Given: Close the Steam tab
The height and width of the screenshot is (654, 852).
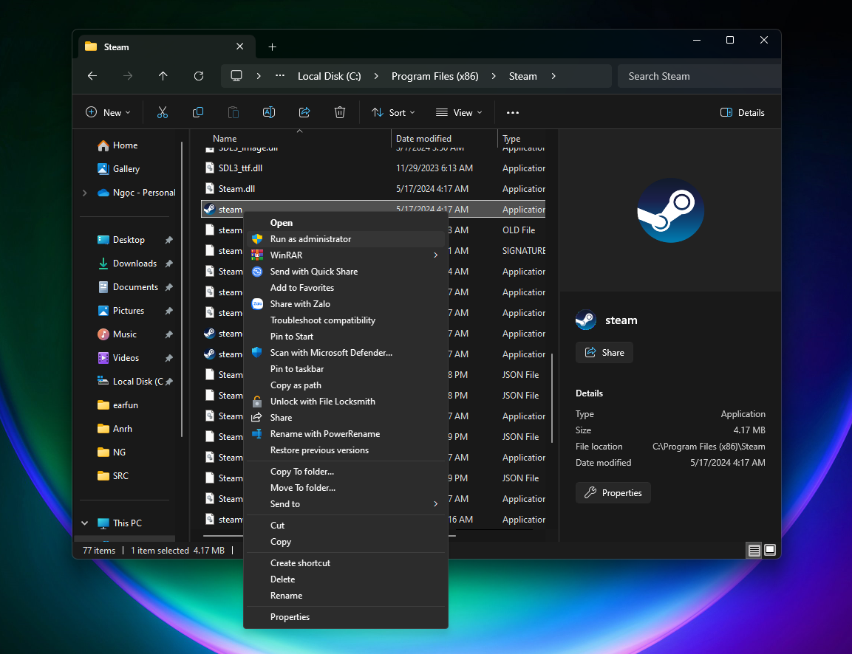Looking at the screenshot, I should click(x=239, y=47).
